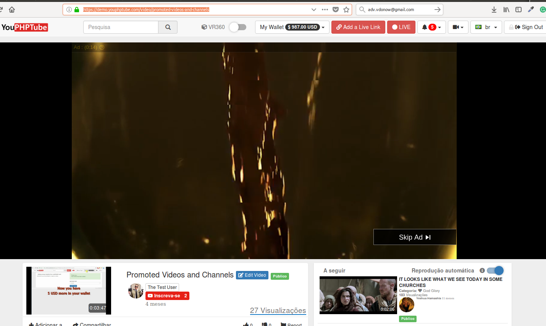Click the Promoted Videos thumbnail with 0:03:47
This screenshot has height=326, width=546.
coord(69,290)
